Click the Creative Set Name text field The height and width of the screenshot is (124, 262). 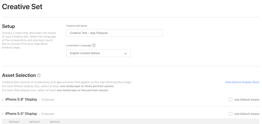pyautogui.click(x=114, y=33)
